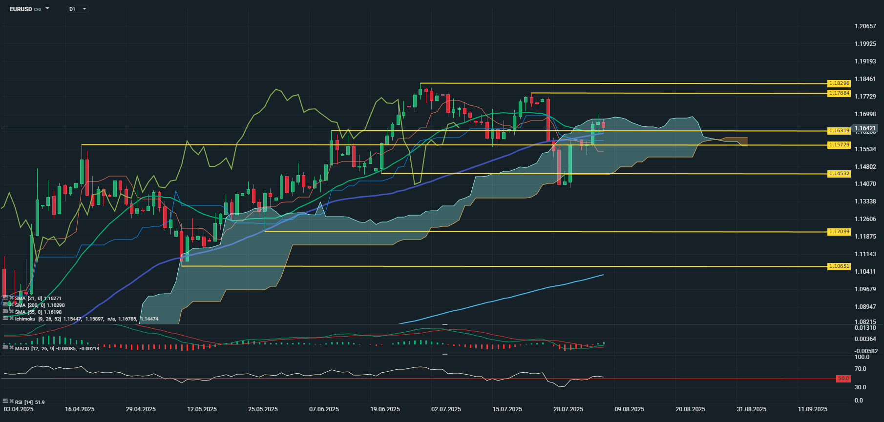Click the 70.0 value on RSI axis
The width and height of the screenshot is (884, 422).
click(x=860, y=369)
